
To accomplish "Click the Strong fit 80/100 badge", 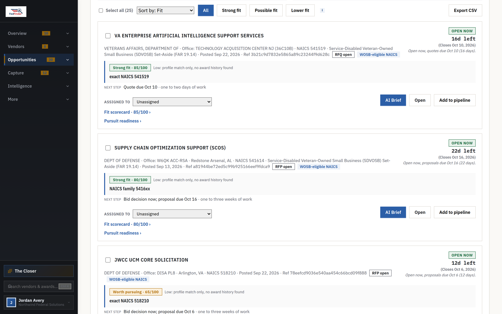I will 130,180.
